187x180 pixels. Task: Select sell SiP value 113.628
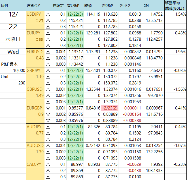[x=110, y=14]
